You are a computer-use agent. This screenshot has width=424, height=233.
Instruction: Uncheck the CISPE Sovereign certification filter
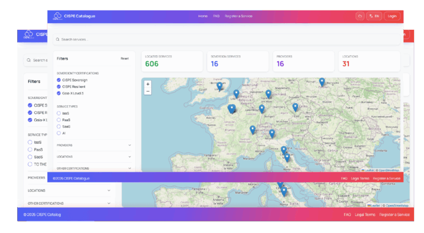click(x=59, y=80)
